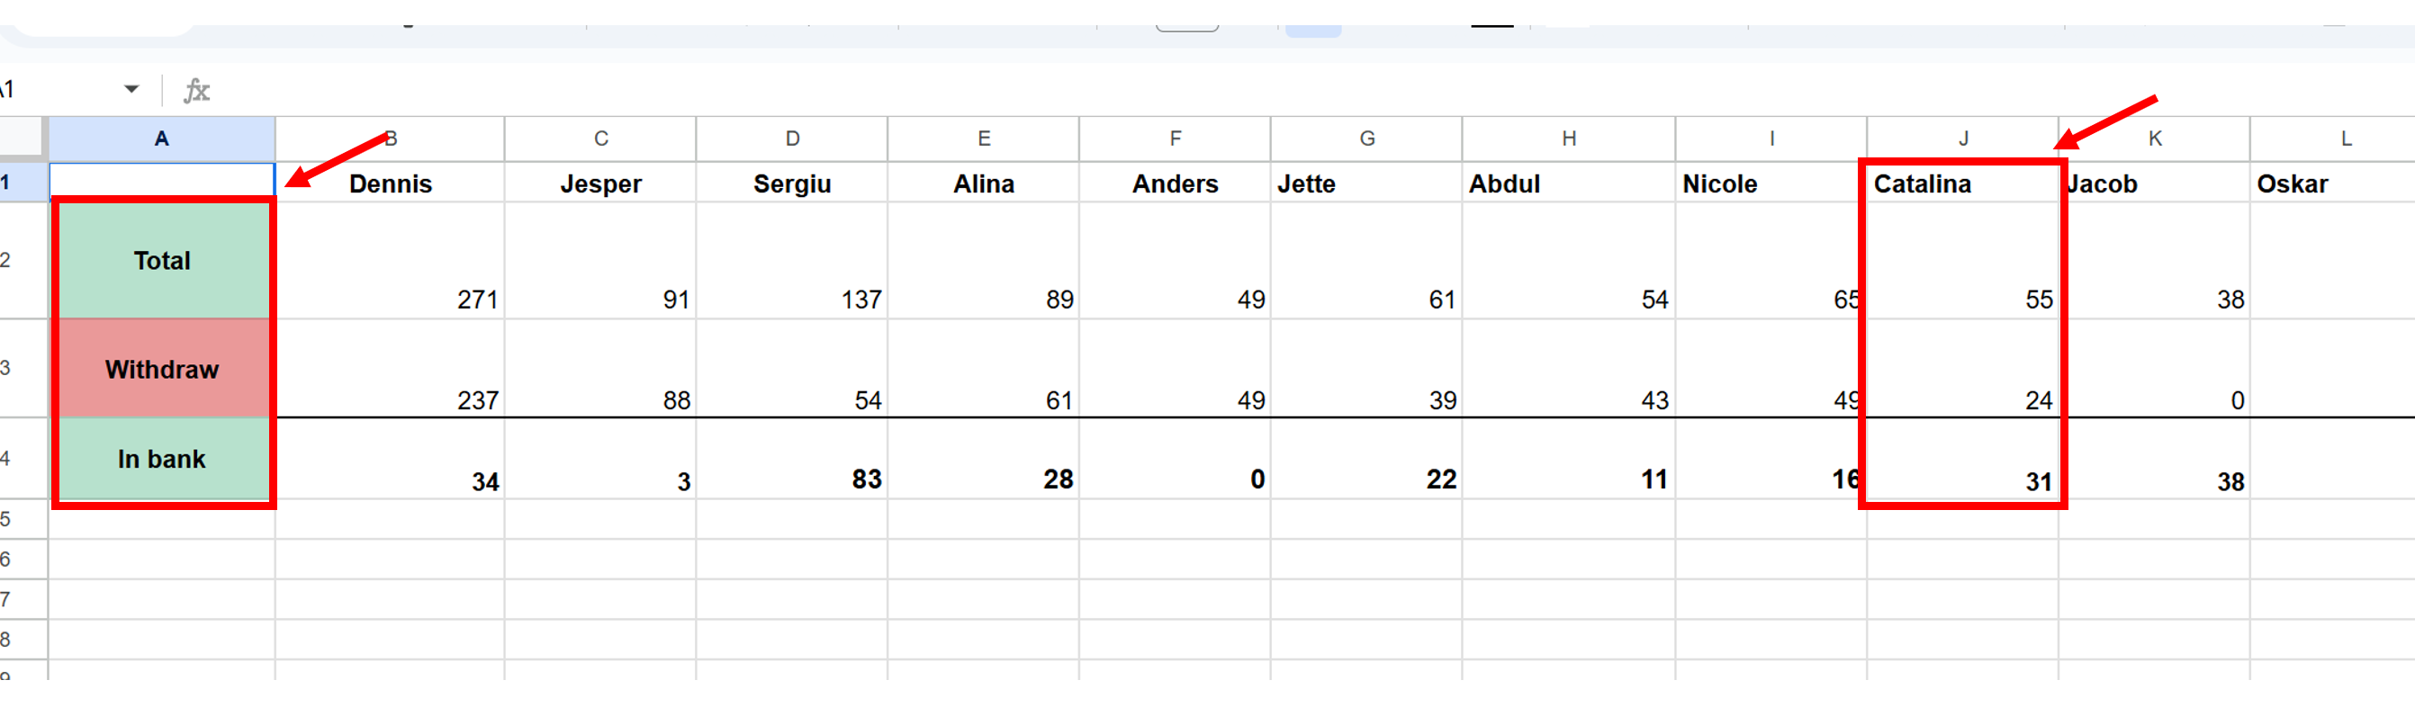Viewport: 2415px width, 716px height.
Task: Select column A header
Action: point(161,139)
